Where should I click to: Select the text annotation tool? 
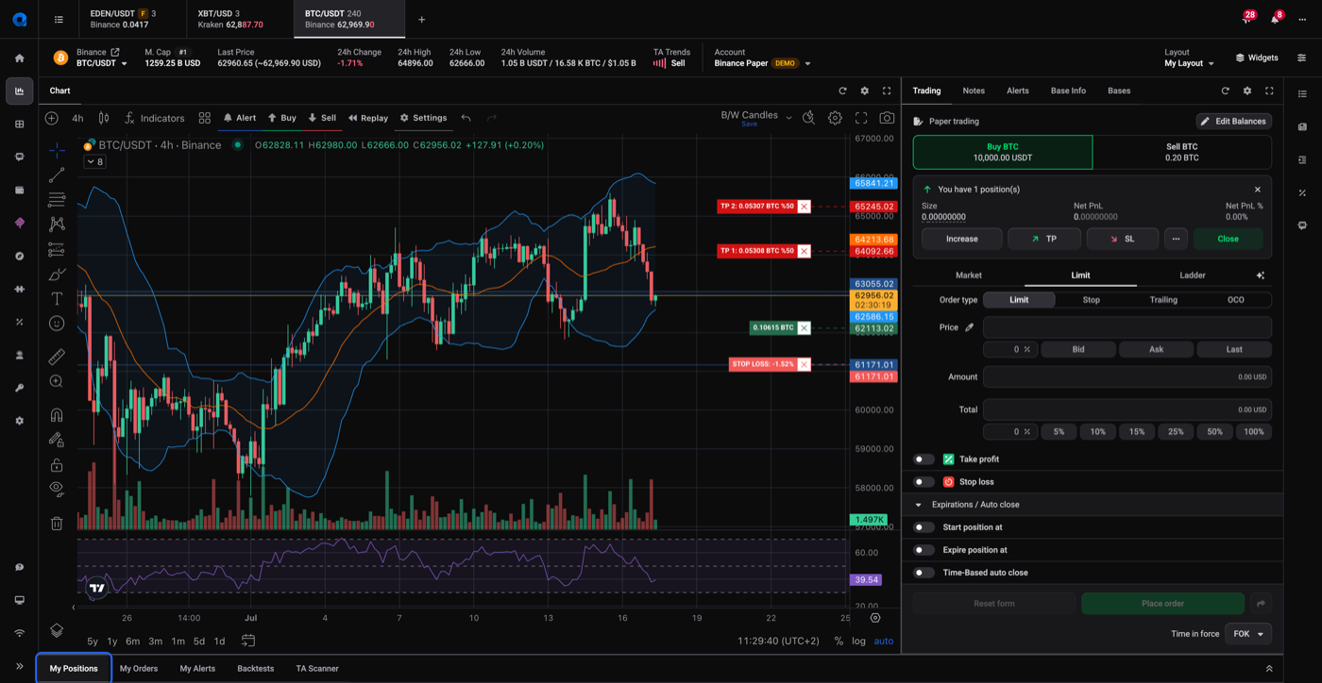click(x=57, y=299)
